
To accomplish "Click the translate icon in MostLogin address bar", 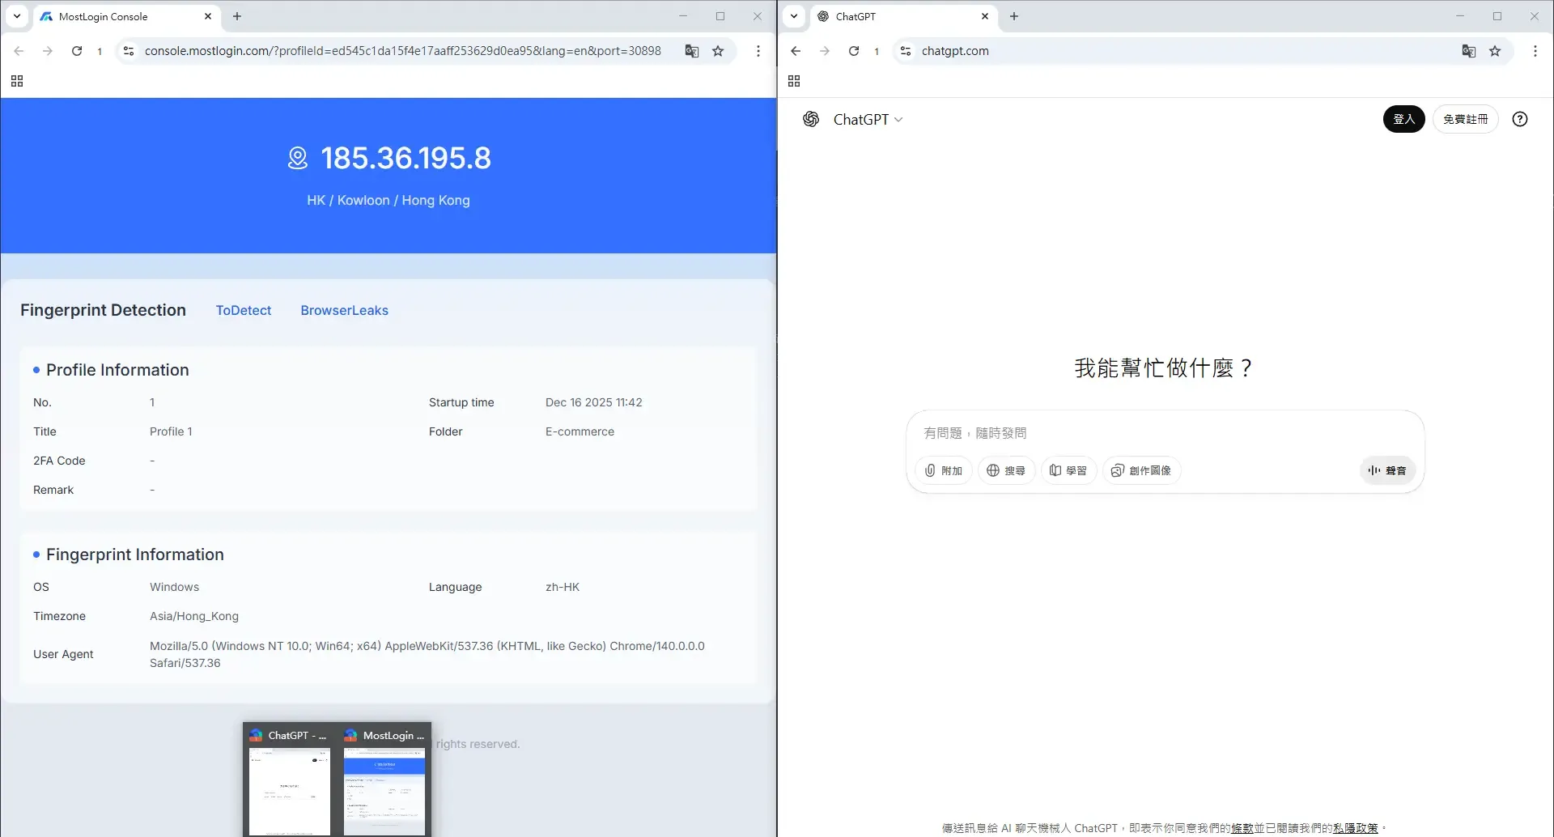I will (x=691, y=51).
